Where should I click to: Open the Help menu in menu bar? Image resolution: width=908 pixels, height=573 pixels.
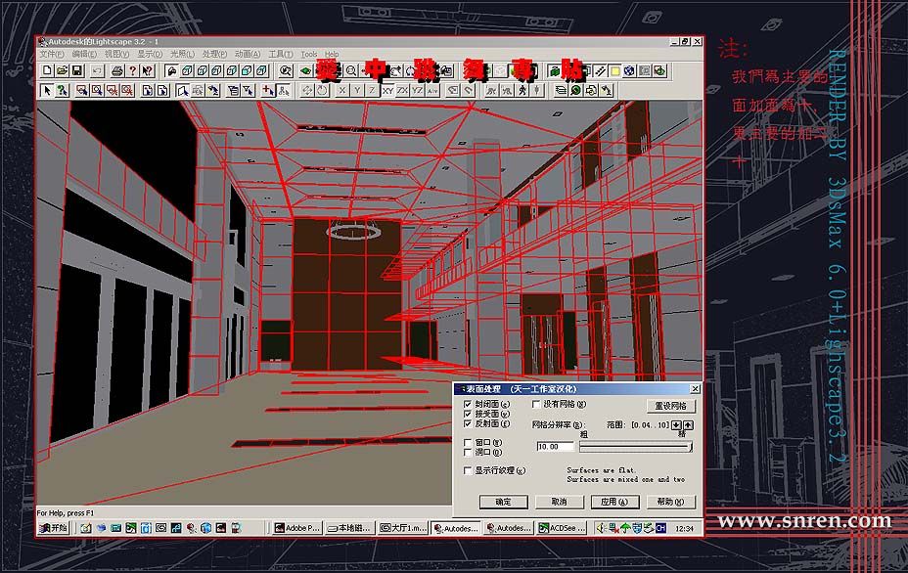(x=332, y=54)
